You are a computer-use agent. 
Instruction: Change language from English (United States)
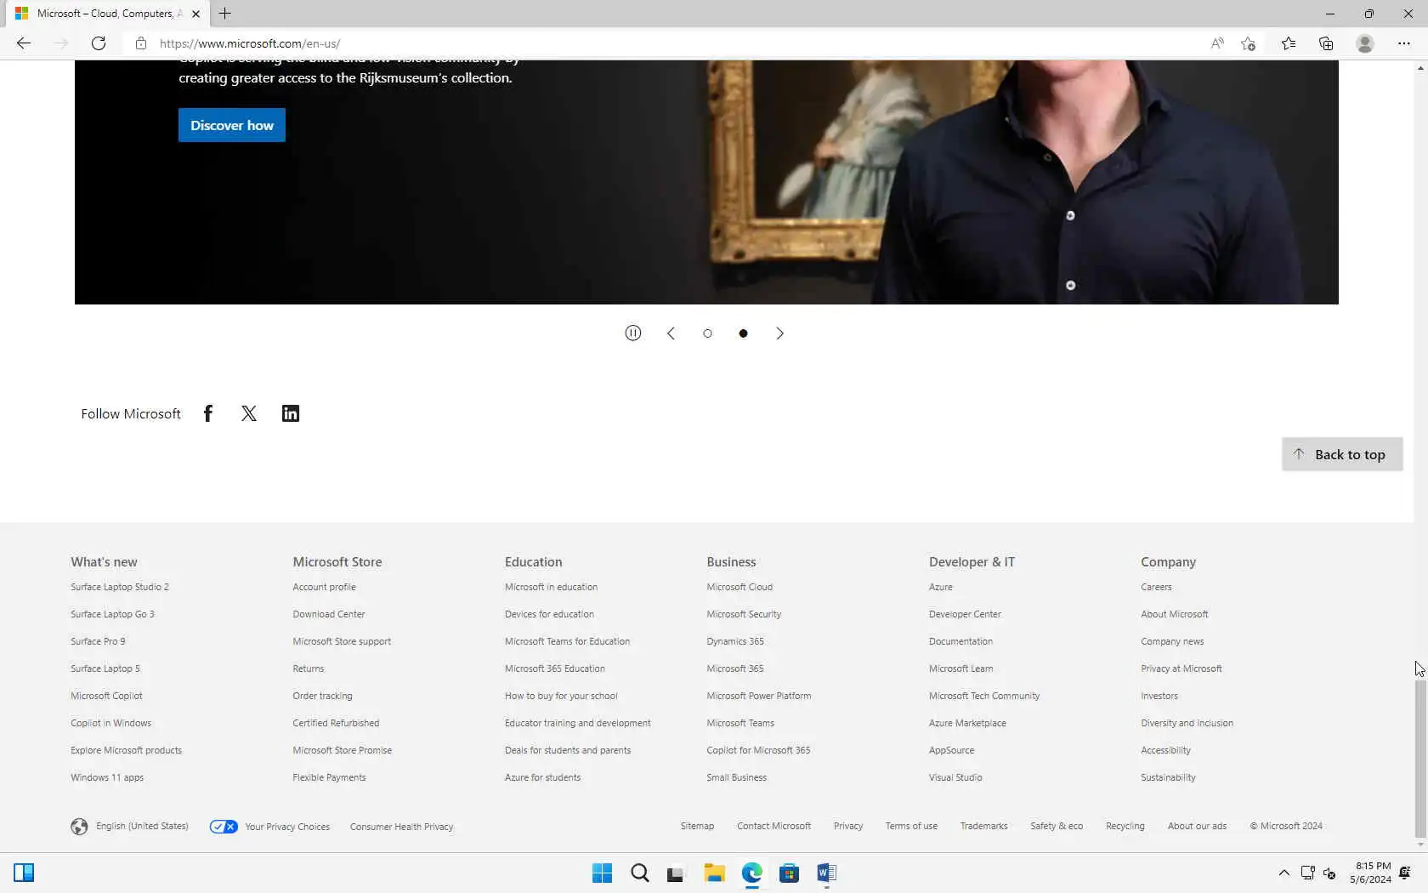[x=130, y=826]
